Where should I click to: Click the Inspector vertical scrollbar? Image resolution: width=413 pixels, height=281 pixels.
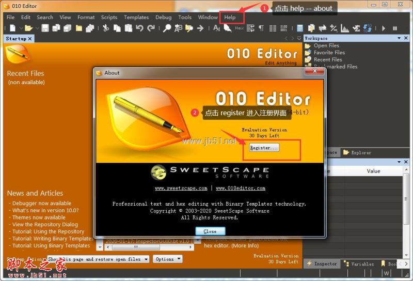point(406,212)
